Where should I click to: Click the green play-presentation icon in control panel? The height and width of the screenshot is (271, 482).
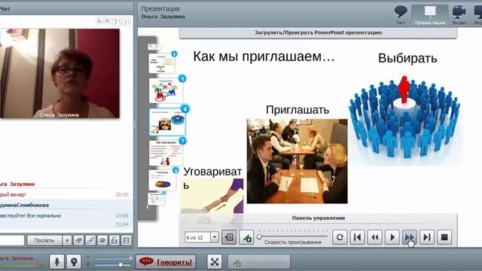point(246,237)
